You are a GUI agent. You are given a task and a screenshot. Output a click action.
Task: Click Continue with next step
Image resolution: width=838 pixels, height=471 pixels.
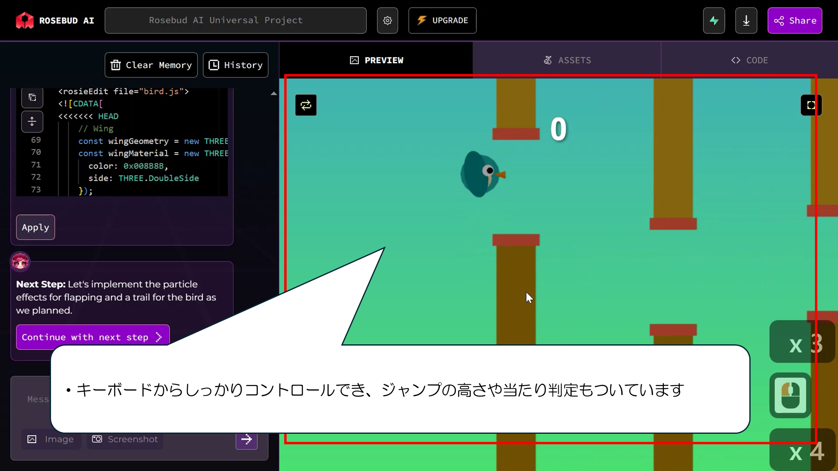click(x=93, y=337)
